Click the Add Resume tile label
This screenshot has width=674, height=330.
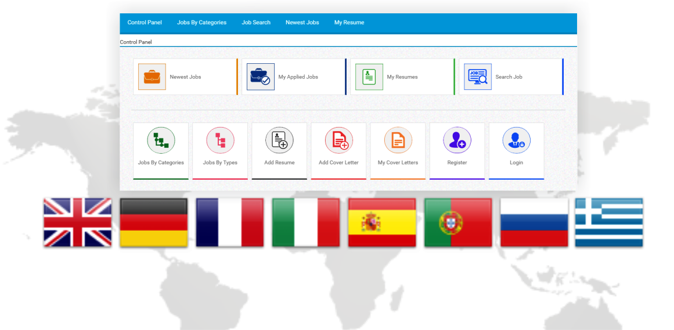point(279,162)
